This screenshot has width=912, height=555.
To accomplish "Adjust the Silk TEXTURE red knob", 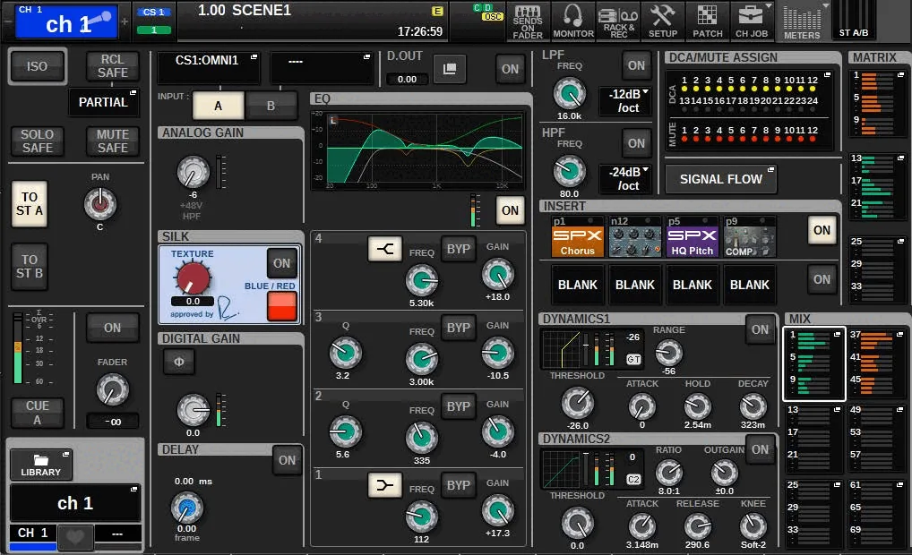I will click(x=192, y=277).
